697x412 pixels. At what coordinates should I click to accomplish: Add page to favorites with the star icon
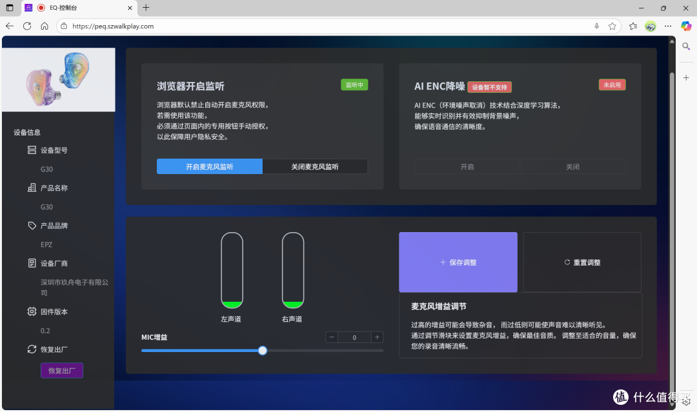point(612,26)
